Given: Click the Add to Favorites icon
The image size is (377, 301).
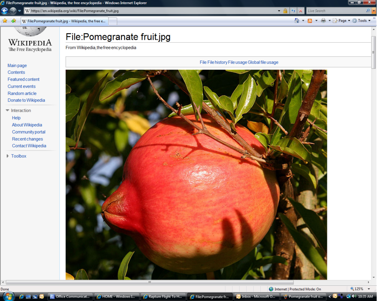Looking at the screenshot, I should click(x=14, y=21).
